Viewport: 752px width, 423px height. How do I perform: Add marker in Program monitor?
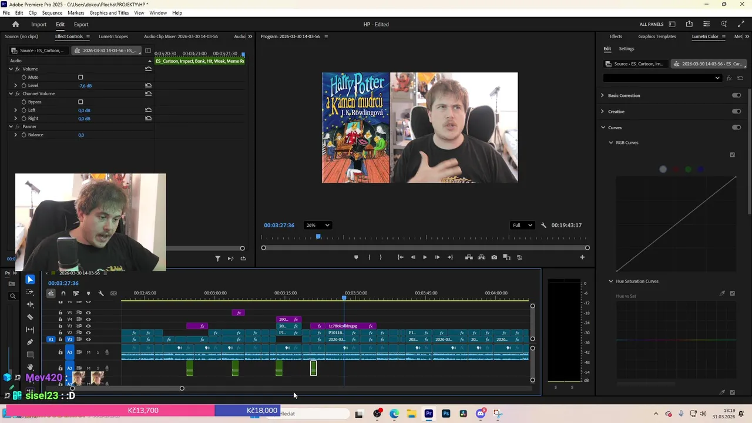356,257
